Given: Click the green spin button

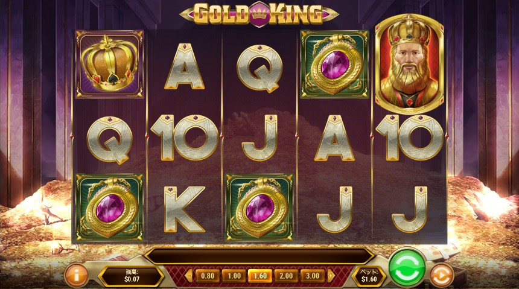Looking at the screenshot, I should [x=407, y=268].
